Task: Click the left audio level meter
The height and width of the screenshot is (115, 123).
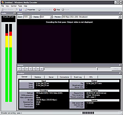Action: (7, 63)
